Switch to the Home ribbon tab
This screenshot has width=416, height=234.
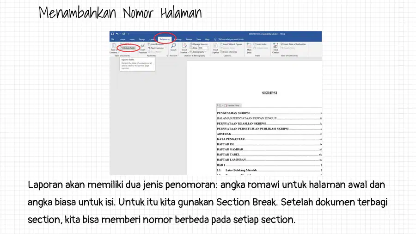tap(122, 39)
